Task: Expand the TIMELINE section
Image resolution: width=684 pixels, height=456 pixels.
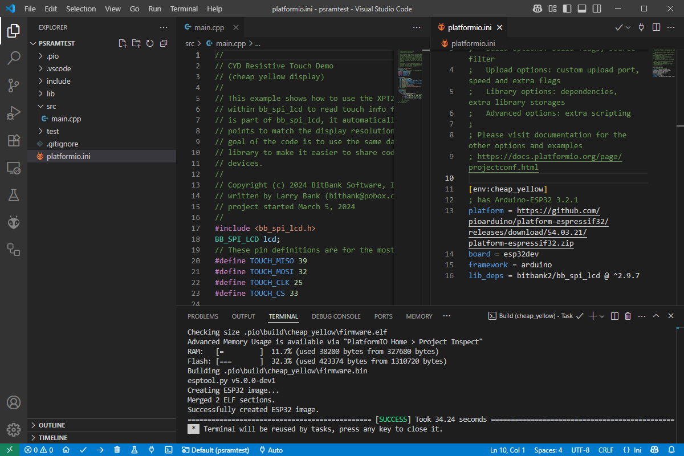Action: 102,438
